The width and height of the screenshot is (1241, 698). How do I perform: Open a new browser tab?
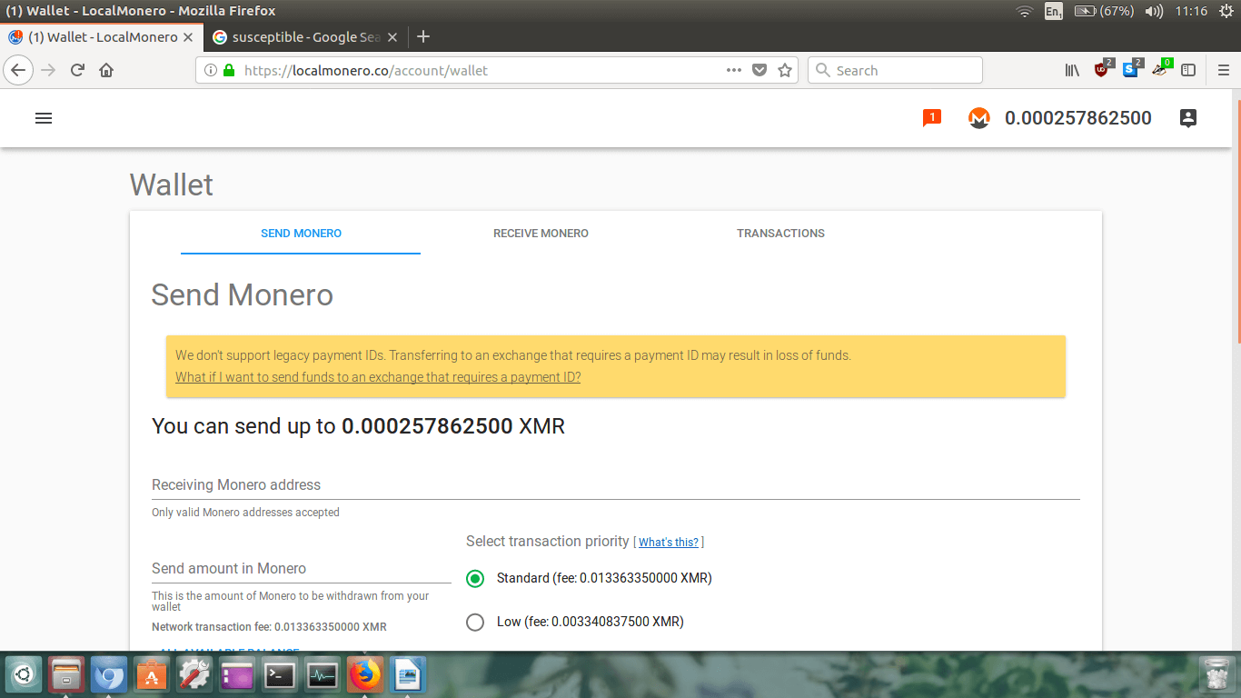coord(422,37)
